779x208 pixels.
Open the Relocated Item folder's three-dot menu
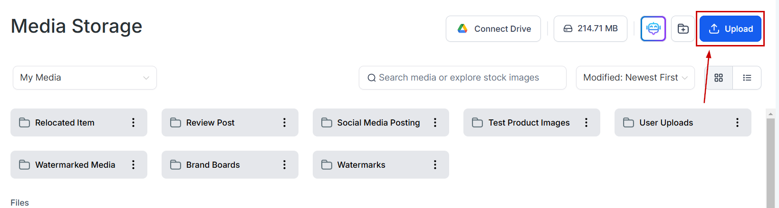tap(134, 123)
